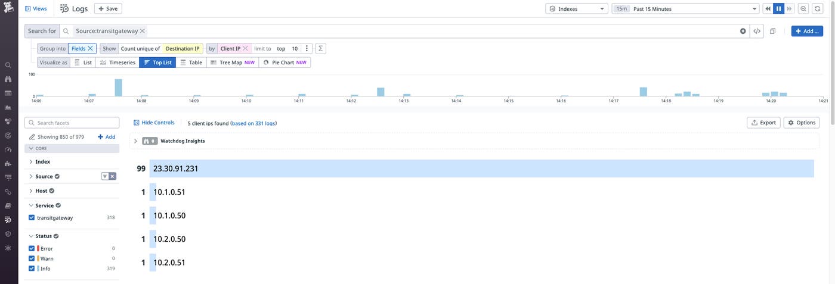Open the area-chart Metrics icon in sidebar
This screenshot has height=284, width=835.
pyautogui.click(x=8, y=108)
